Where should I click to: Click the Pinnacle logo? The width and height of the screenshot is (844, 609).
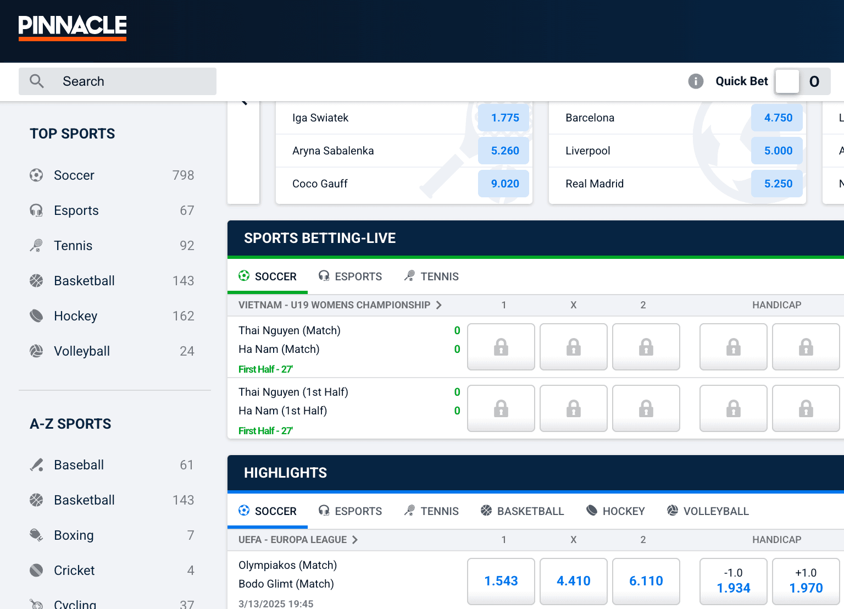[73, 27]
